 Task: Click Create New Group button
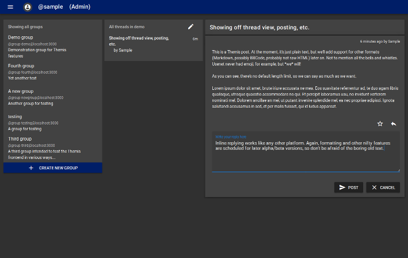[53, 168]
